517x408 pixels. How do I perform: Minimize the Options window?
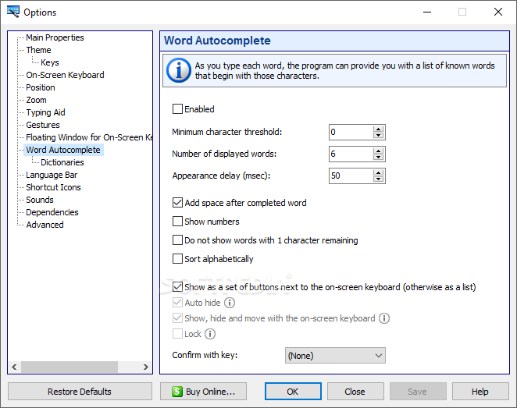[427, 12]
